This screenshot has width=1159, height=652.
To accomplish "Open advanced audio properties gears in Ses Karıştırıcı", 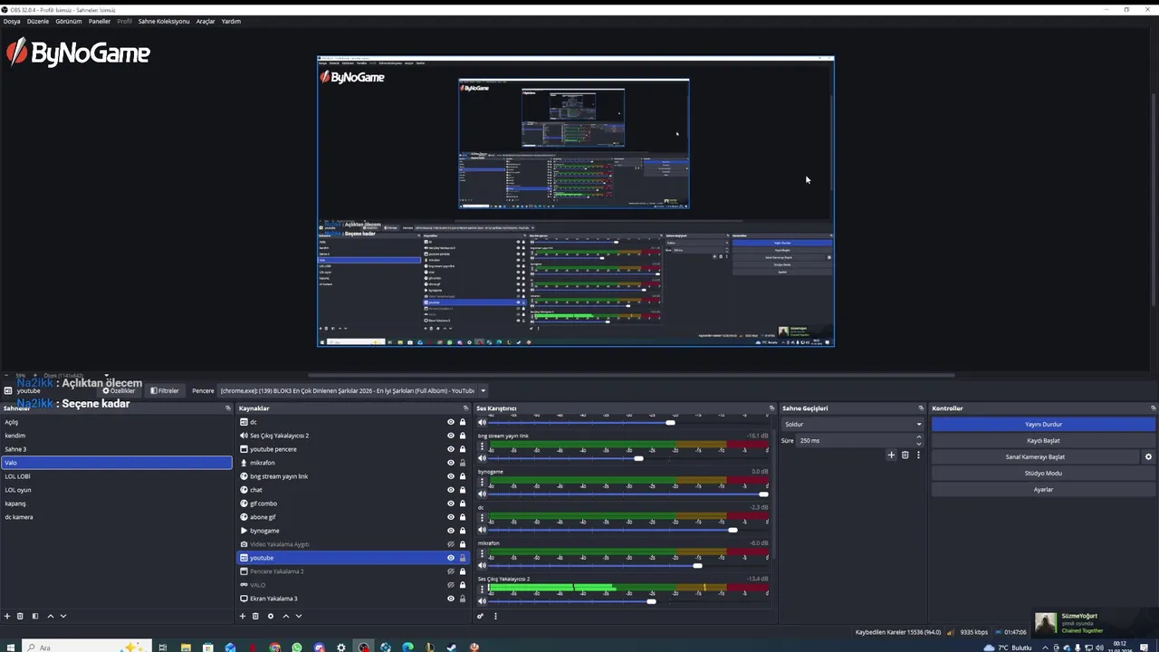I will (481, 616).
